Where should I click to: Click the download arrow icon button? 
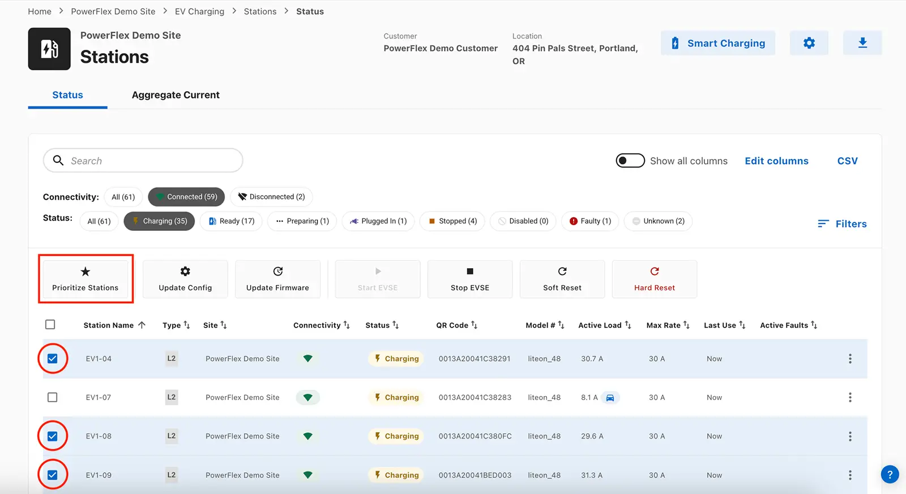pos(862,43)
